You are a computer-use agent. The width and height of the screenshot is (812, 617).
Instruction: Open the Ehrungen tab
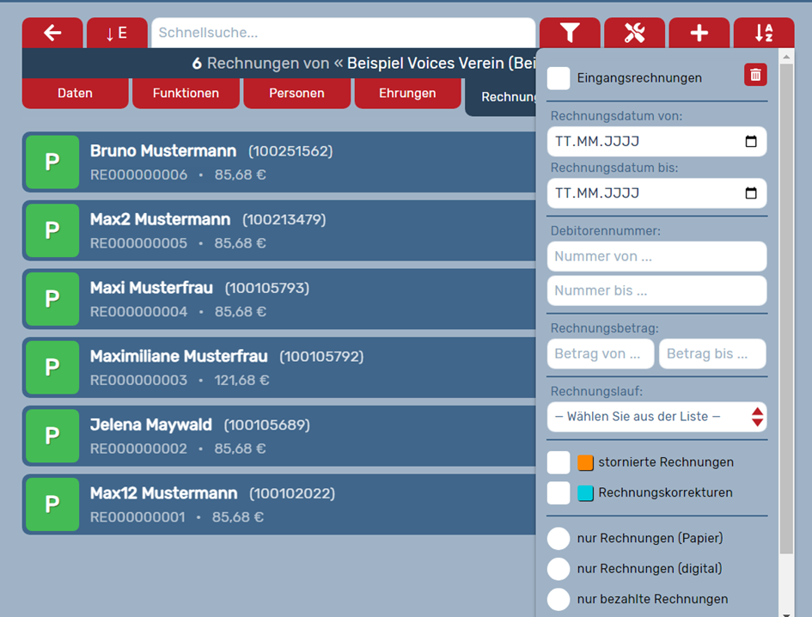(407, 93)
